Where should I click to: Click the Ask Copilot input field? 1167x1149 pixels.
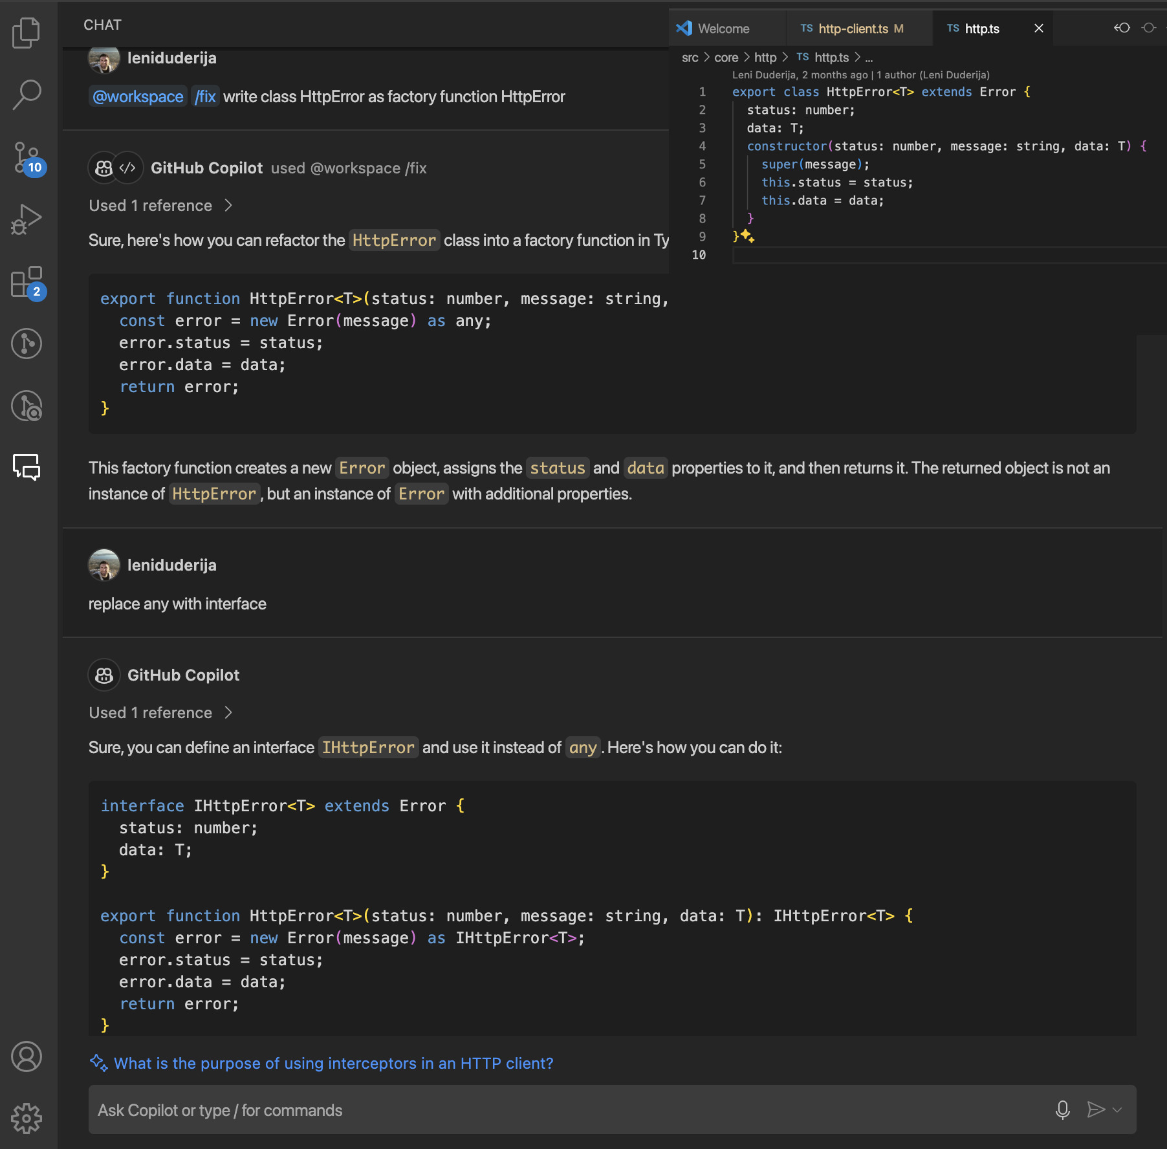coord(388,1110)
